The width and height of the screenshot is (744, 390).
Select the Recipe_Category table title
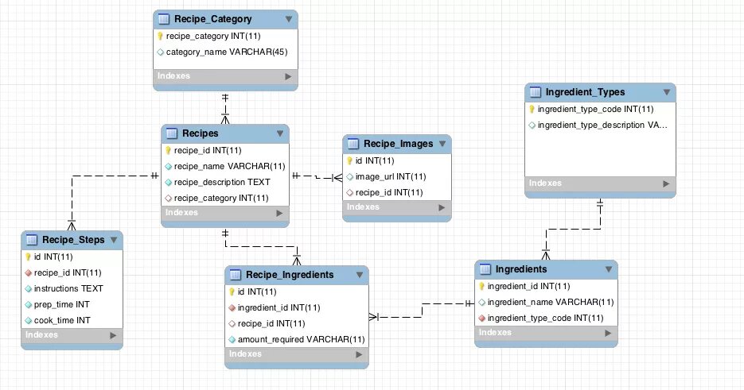(213, 19)
